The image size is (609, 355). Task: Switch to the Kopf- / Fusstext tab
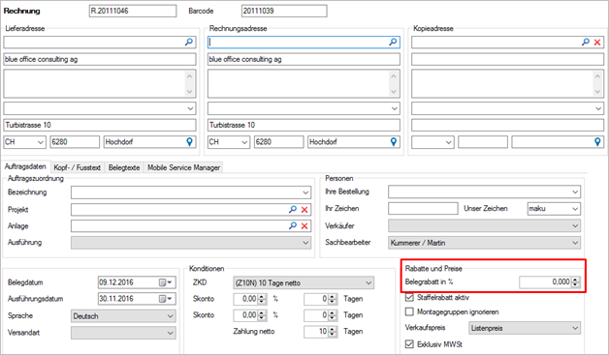[77, 167]
